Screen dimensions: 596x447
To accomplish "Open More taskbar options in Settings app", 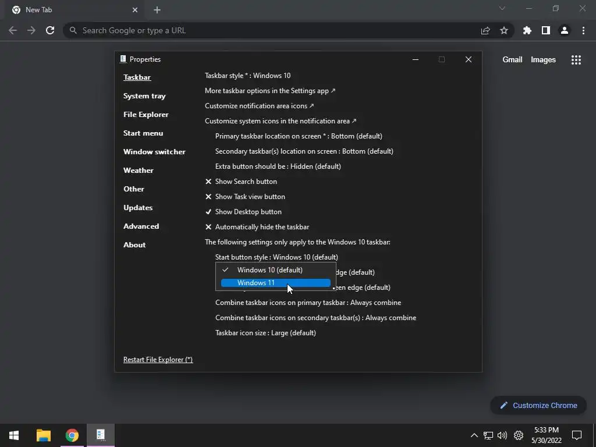I will (x=270, y=91).
